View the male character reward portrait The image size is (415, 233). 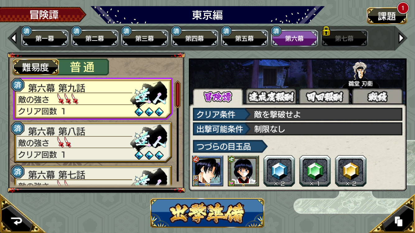[x=207, y=171]
